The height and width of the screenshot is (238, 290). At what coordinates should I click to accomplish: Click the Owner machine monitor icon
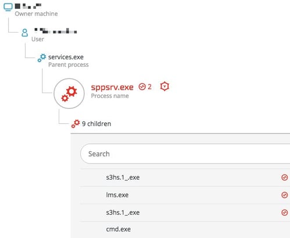[x=8, y=7]
